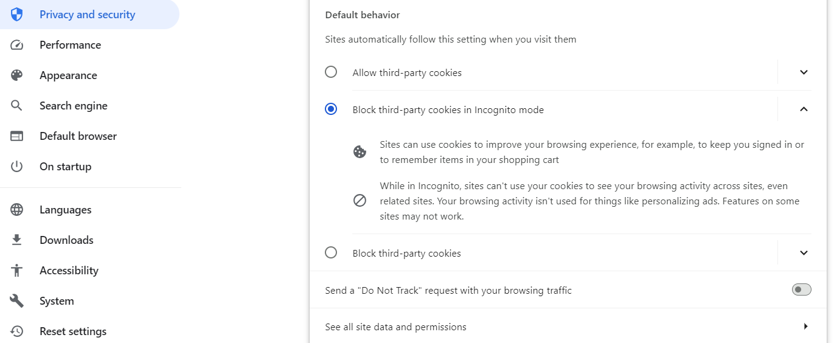Click the Languages globe icon
This screenshot has width=834, height=343.
click(x=17, y=210)
